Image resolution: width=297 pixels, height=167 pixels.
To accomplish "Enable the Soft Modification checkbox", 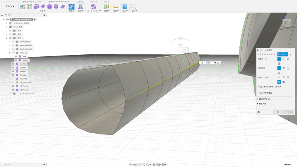I will (261, 93).
